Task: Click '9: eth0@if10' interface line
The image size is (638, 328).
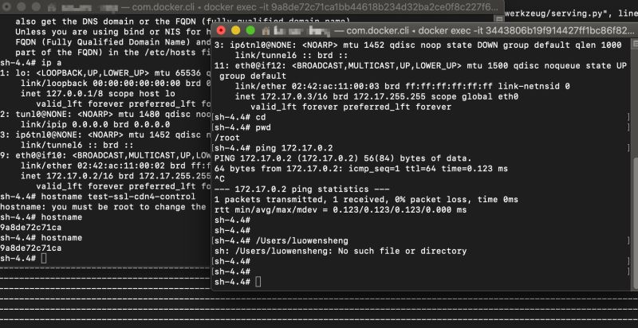Action: [106, 155]
